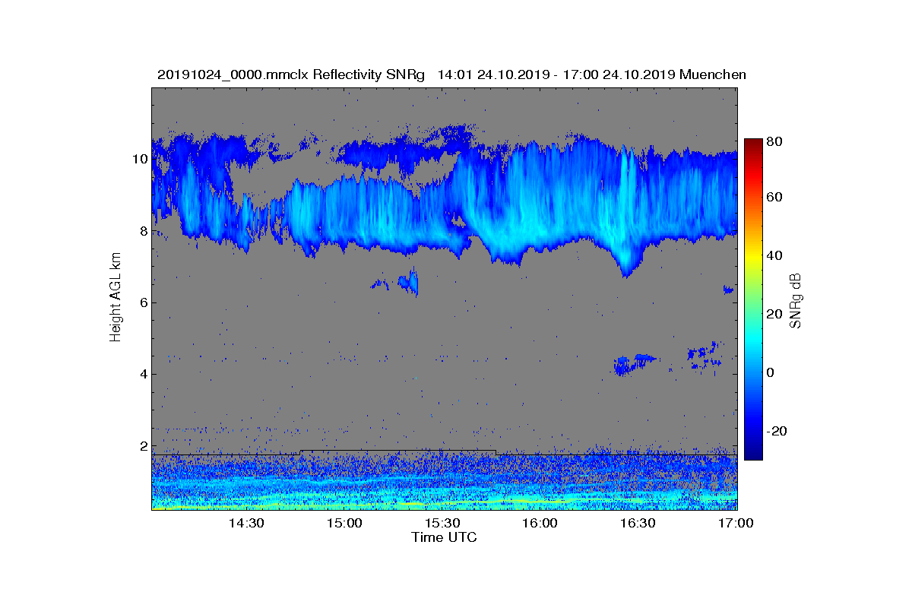The image size is (912, 608).
Task: Click the colorbar value 80
Action: click(776, 141)
